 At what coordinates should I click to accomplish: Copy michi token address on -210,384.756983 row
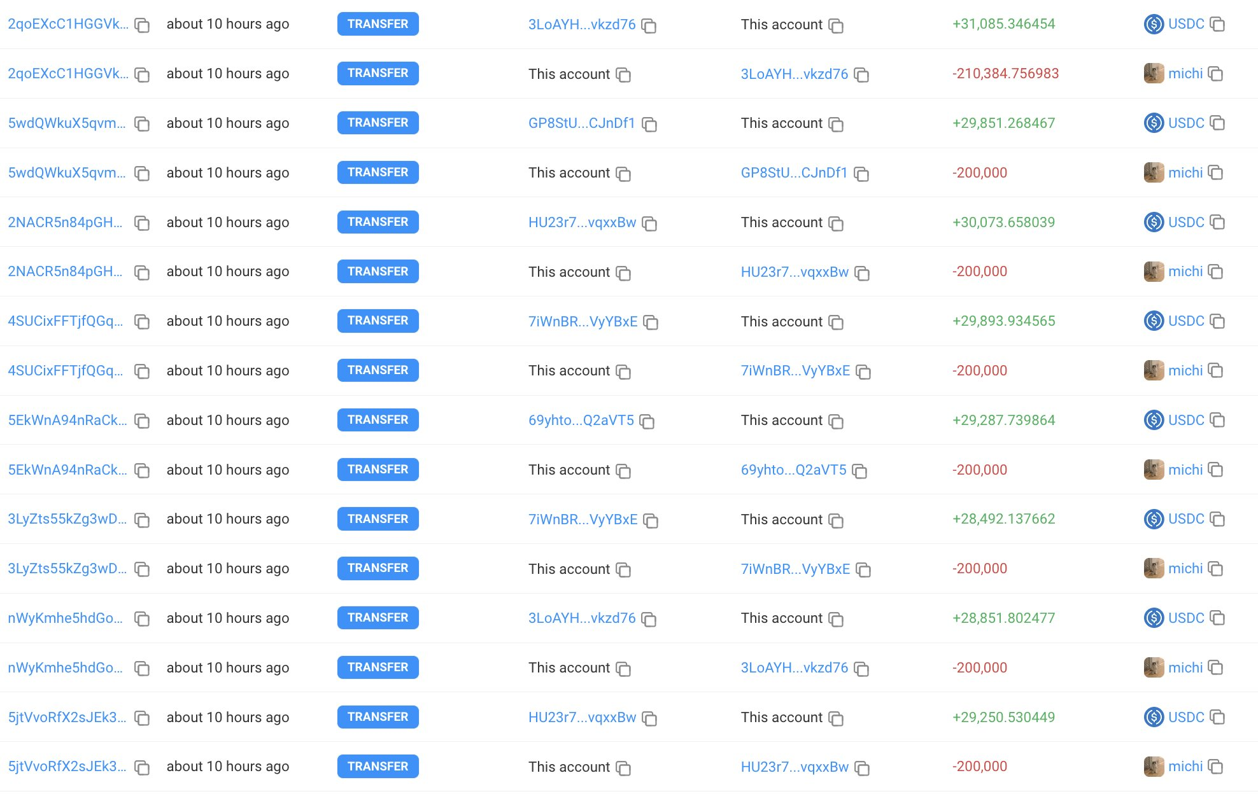click(1215, 74)
